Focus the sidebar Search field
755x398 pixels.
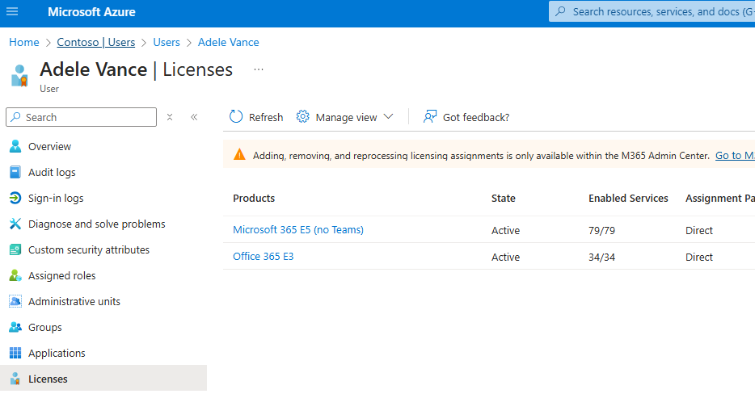[x=82, y=117]
